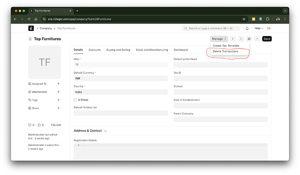Reload the page in browser
This screenshot has height=175, width=300.
[29, 19]
